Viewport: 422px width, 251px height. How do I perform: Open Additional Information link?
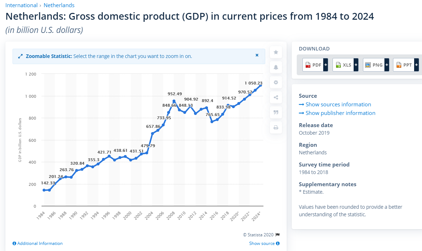pyautogui.click(x=38, y=243)
